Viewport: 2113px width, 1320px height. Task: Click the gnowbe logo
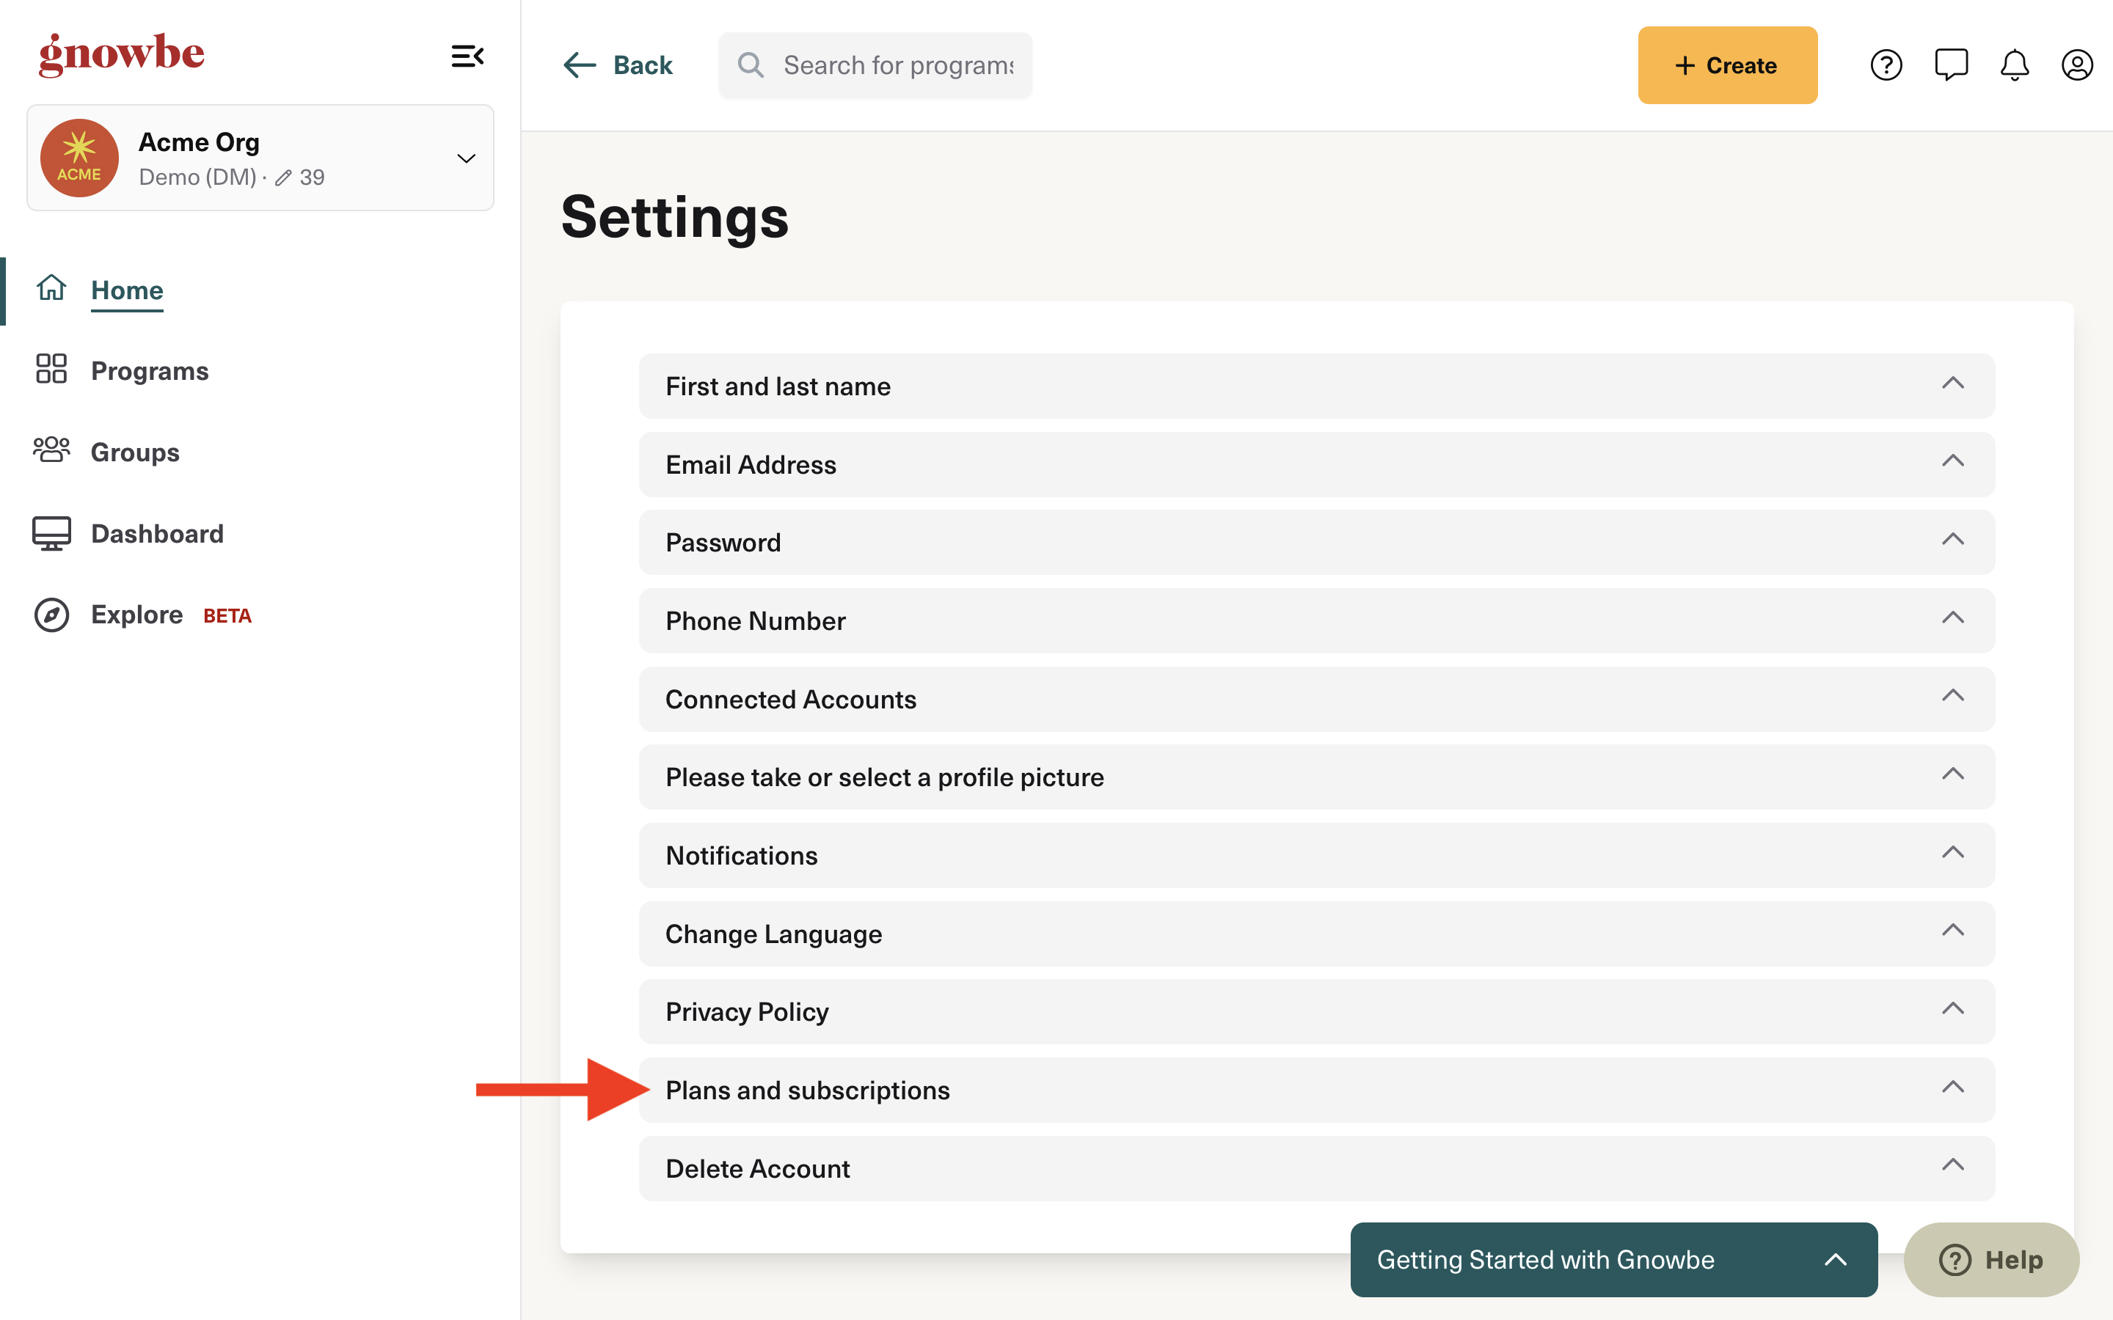(x=121, y=55)
